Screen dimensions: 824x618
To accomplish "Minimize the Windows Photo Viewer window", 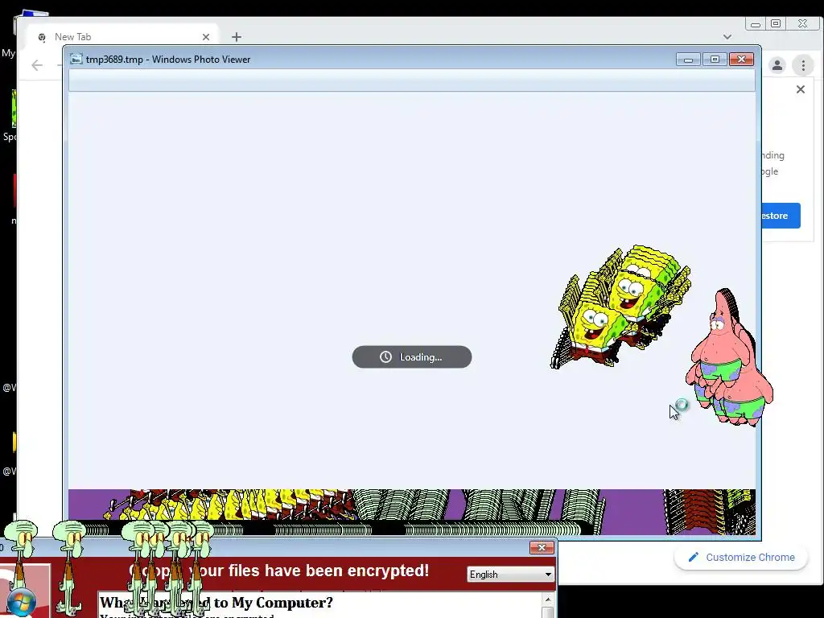I will pyautogui.click(x=689, y=60).
